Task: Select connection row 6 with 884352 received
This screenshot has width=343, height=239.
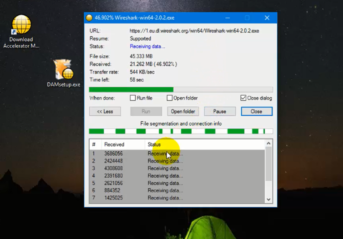Action: (177, 190)
